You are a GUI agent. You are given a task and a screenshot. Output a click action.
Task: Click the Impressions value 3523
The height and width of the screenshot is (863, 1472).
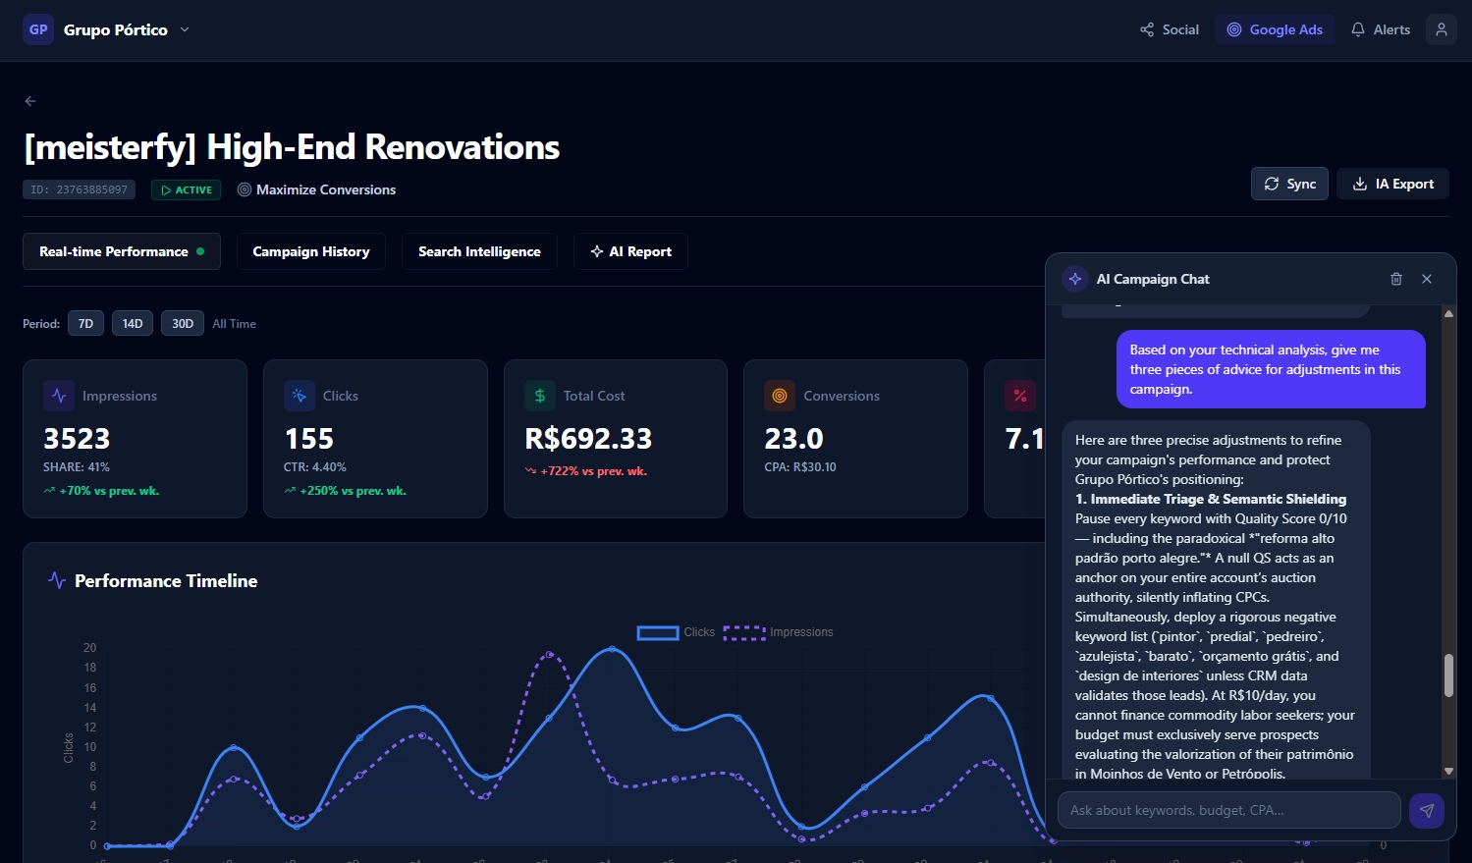point(77,439)
